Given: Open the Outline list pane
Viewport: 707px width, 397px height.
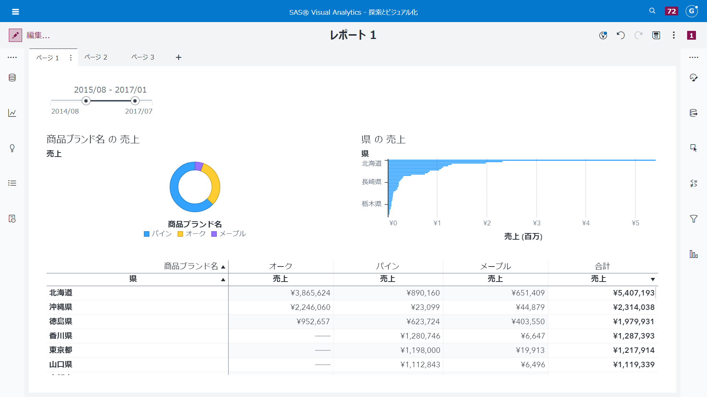Looking at the screenshot, I should tap(12, 183).
